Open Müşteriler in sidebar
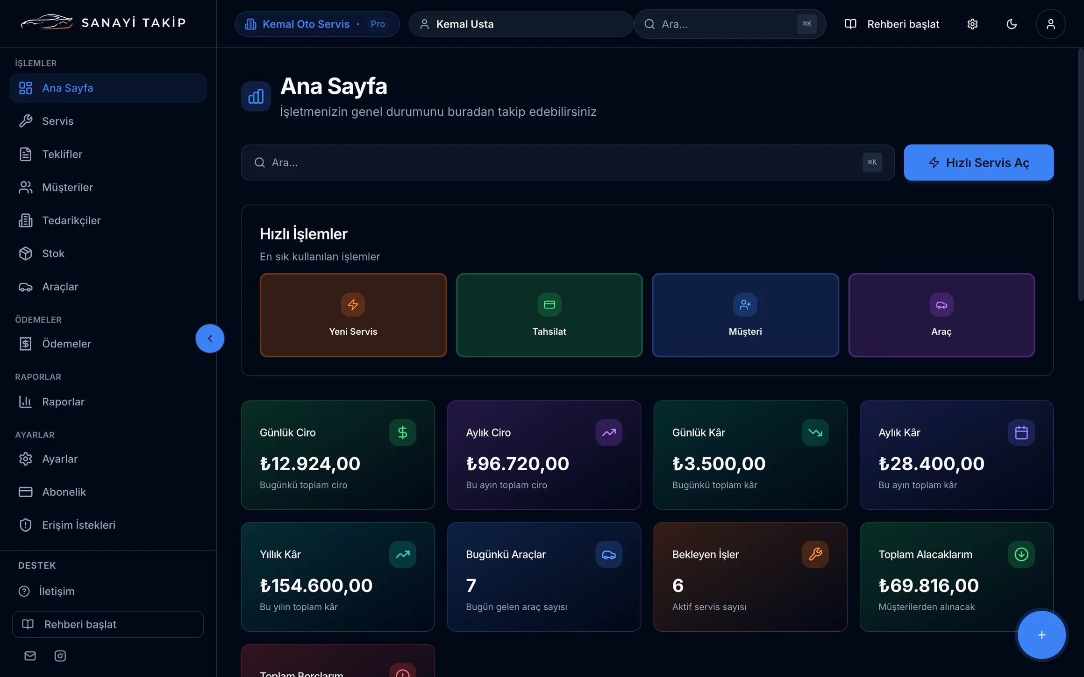The image size is (1084, 677). 108,187
